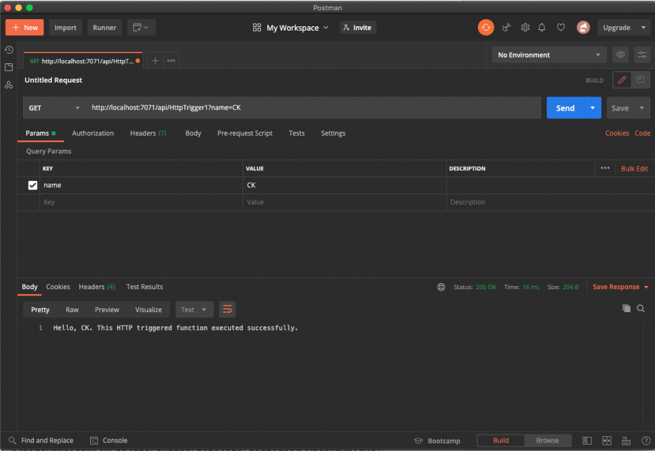Click the Import button

pos(66,28)
